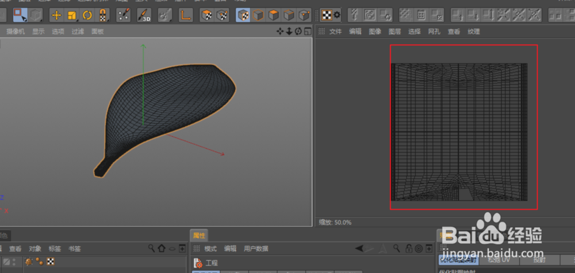Image resolution: width=575 pixels, height=273 pixels.
Task: Open viewport 显示 menu
Action: tap(38, 32)
